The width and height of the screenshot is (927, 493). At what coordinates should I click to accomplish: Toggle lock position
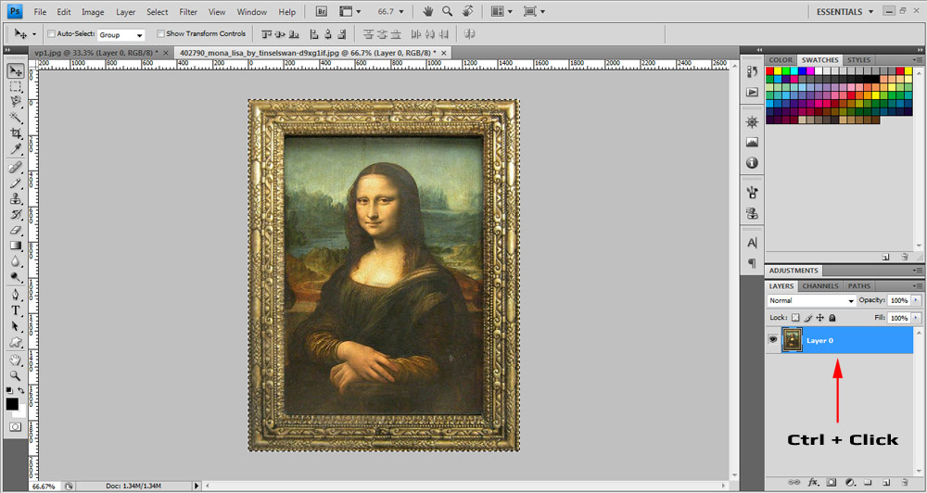tap(820, 318)
